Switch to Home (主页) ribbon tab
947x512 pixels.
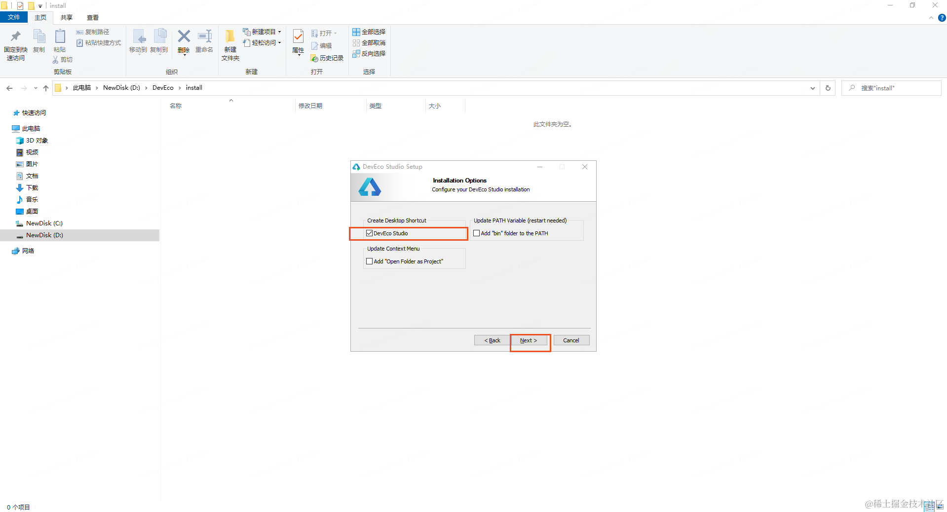pyautogui.click(x=40, y=18)
